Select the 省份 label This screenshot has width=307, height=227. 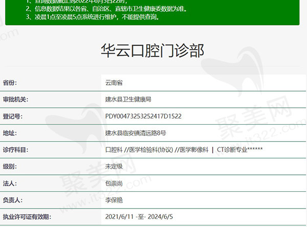tap(10, 83)
